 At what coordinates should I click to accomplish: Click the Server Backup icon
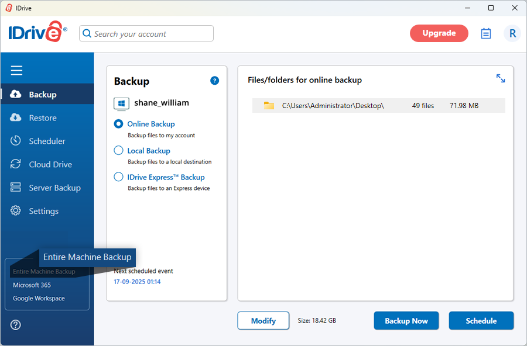(x=15, y=187)
